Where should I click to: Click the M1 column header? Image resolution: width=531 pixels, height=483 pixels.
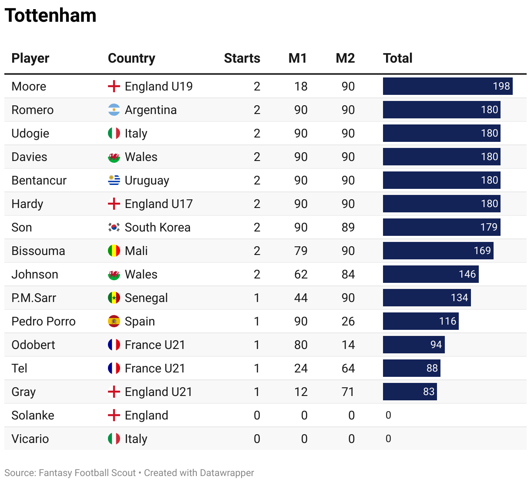tap(298, 58)
